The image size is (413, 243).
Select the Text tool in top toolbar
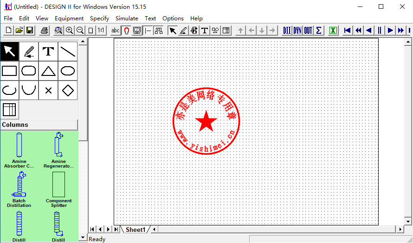205,31
